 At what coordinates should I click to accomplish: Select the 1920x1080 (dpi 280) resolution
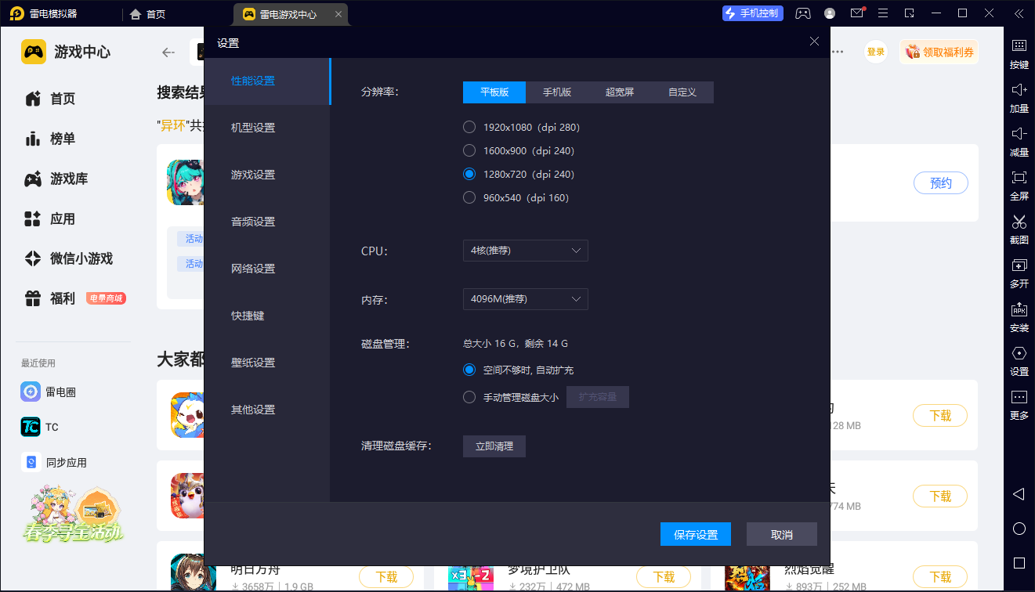click(522, 127)
